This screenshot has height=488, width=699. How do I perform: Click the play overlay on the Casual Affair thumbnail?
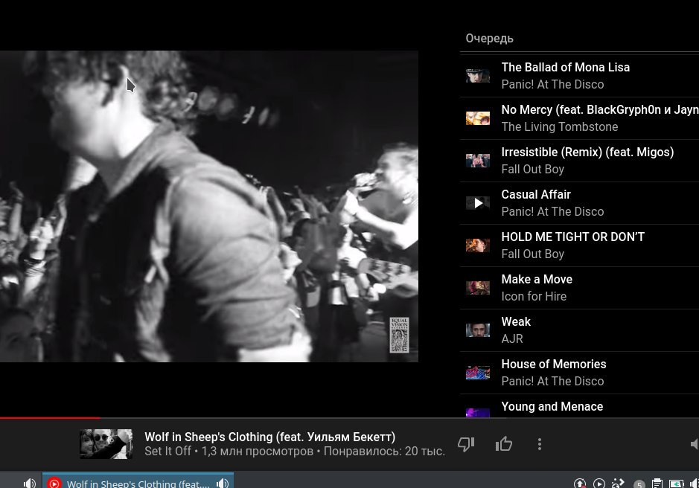[x=478, y=203]
